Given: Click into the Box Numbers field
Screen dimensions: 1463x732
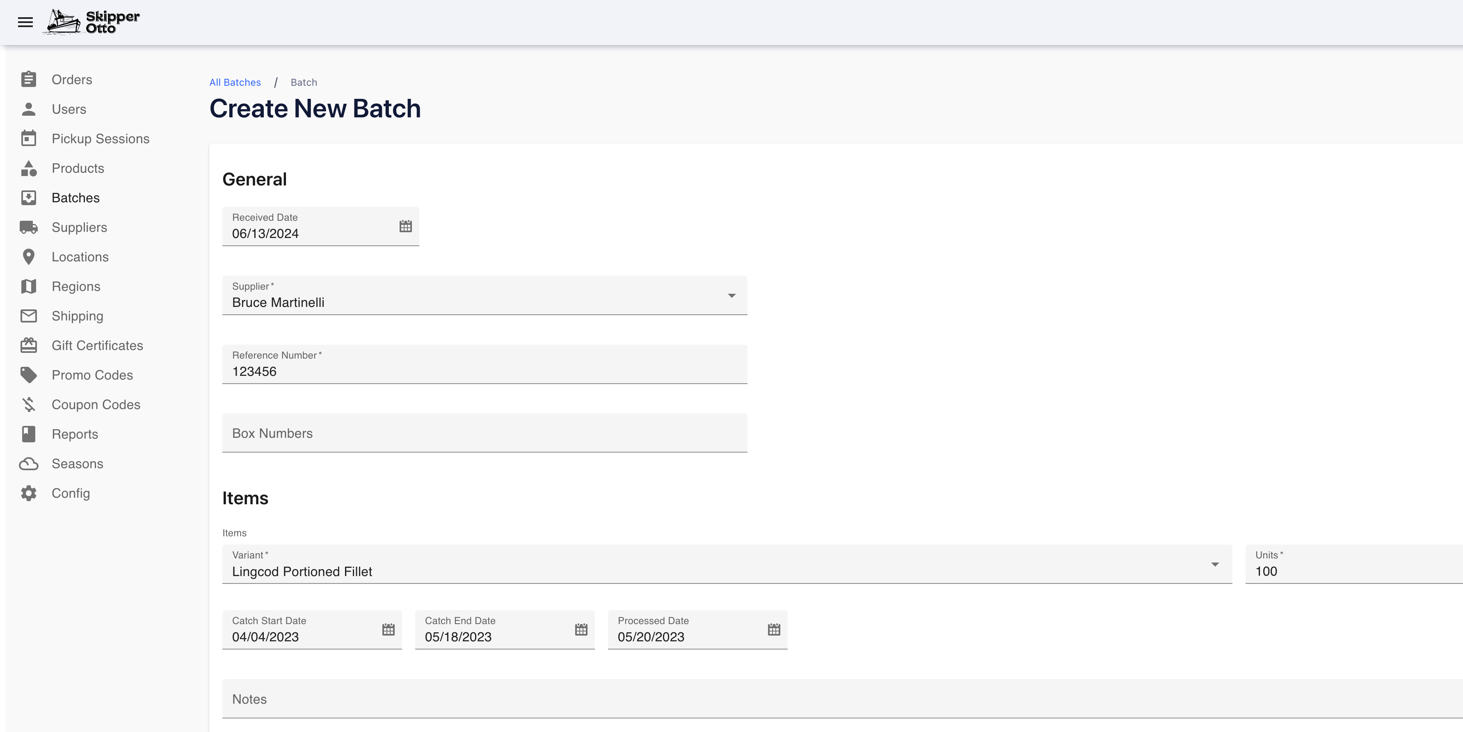Looking at the screenshot, I should tap(484, 433).
